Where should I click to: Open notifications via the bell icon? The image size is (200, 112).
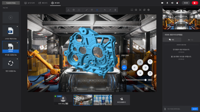tap(177, 3)
